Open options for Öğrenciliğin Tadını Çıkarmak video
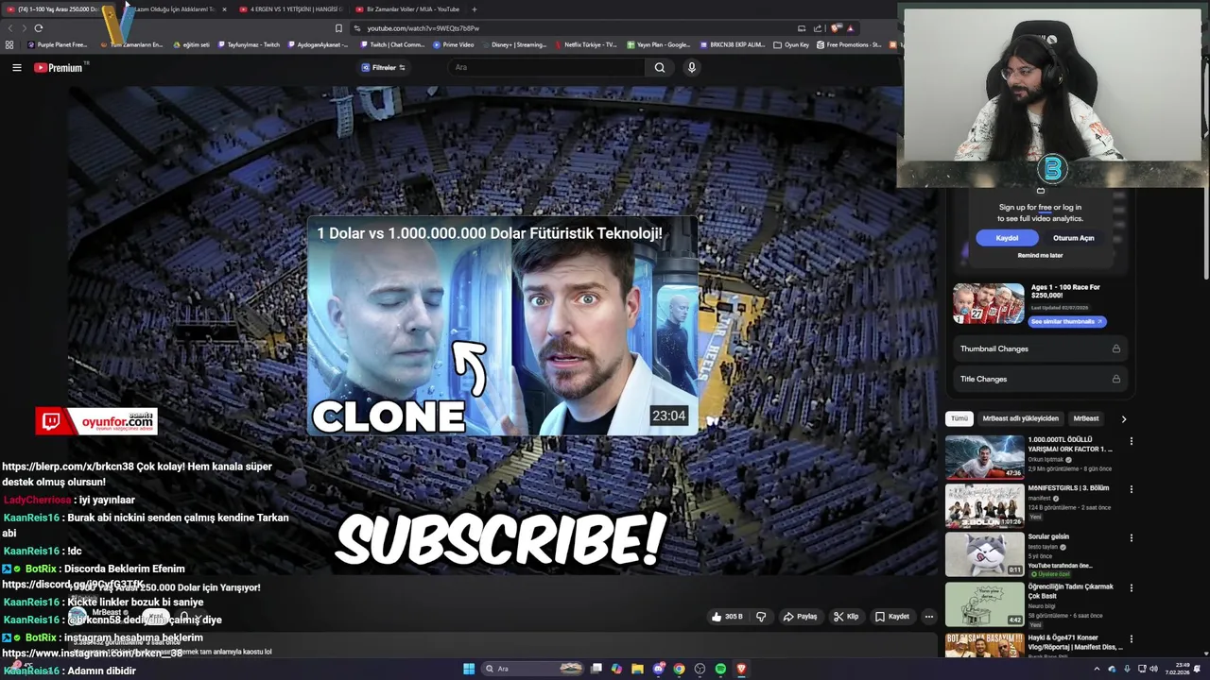1210x680 pixels. click(x=1131, y=587)
